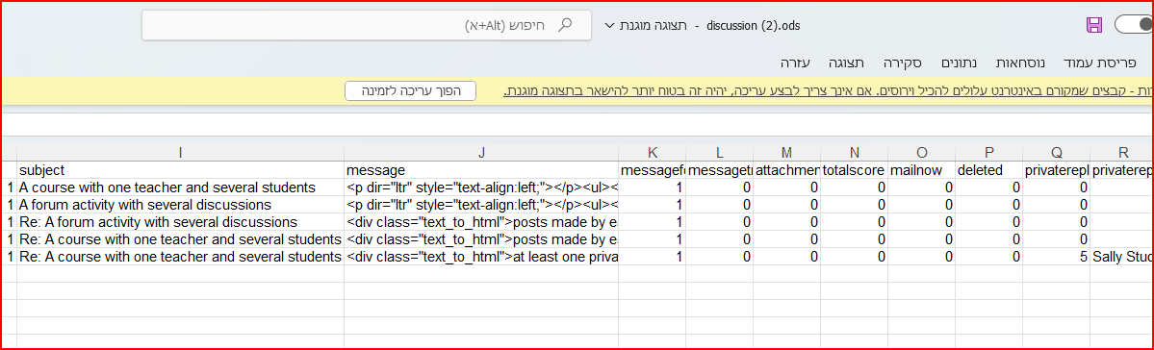
Task: Select message cell starting 'at least one priva'
Action: click(481, 257)
